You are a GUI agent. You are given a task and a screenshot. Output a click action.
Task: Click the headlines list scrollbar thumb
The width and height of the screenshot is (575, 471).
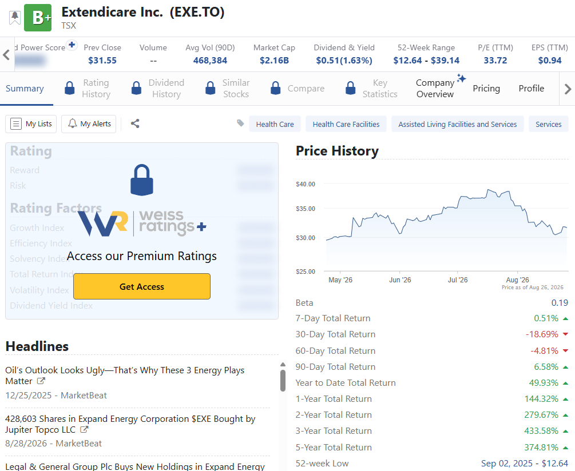283,381
